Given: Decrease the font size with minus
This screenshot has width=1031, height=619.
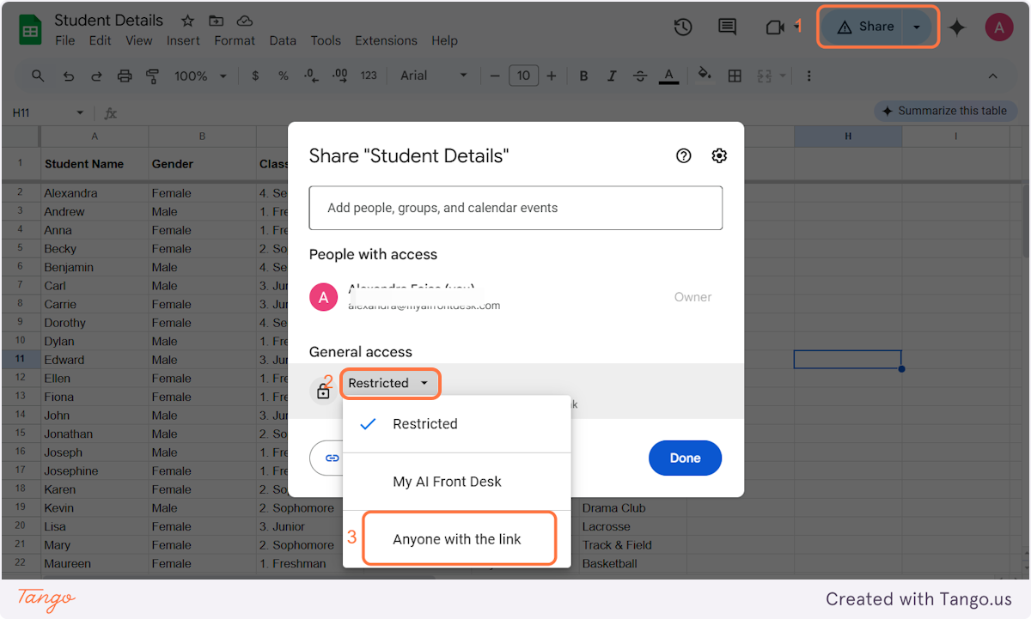Looking at the screenshot, I should point(495,76).
